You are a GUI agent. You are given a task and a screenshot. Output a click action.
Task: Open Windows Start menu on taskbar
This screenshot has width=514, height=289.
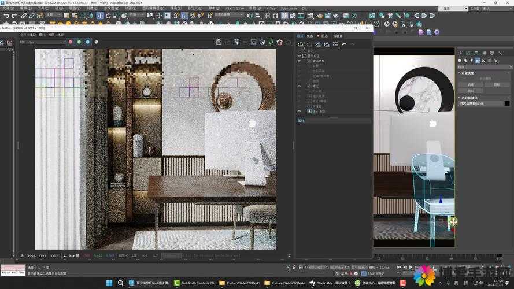coord(109,283)
